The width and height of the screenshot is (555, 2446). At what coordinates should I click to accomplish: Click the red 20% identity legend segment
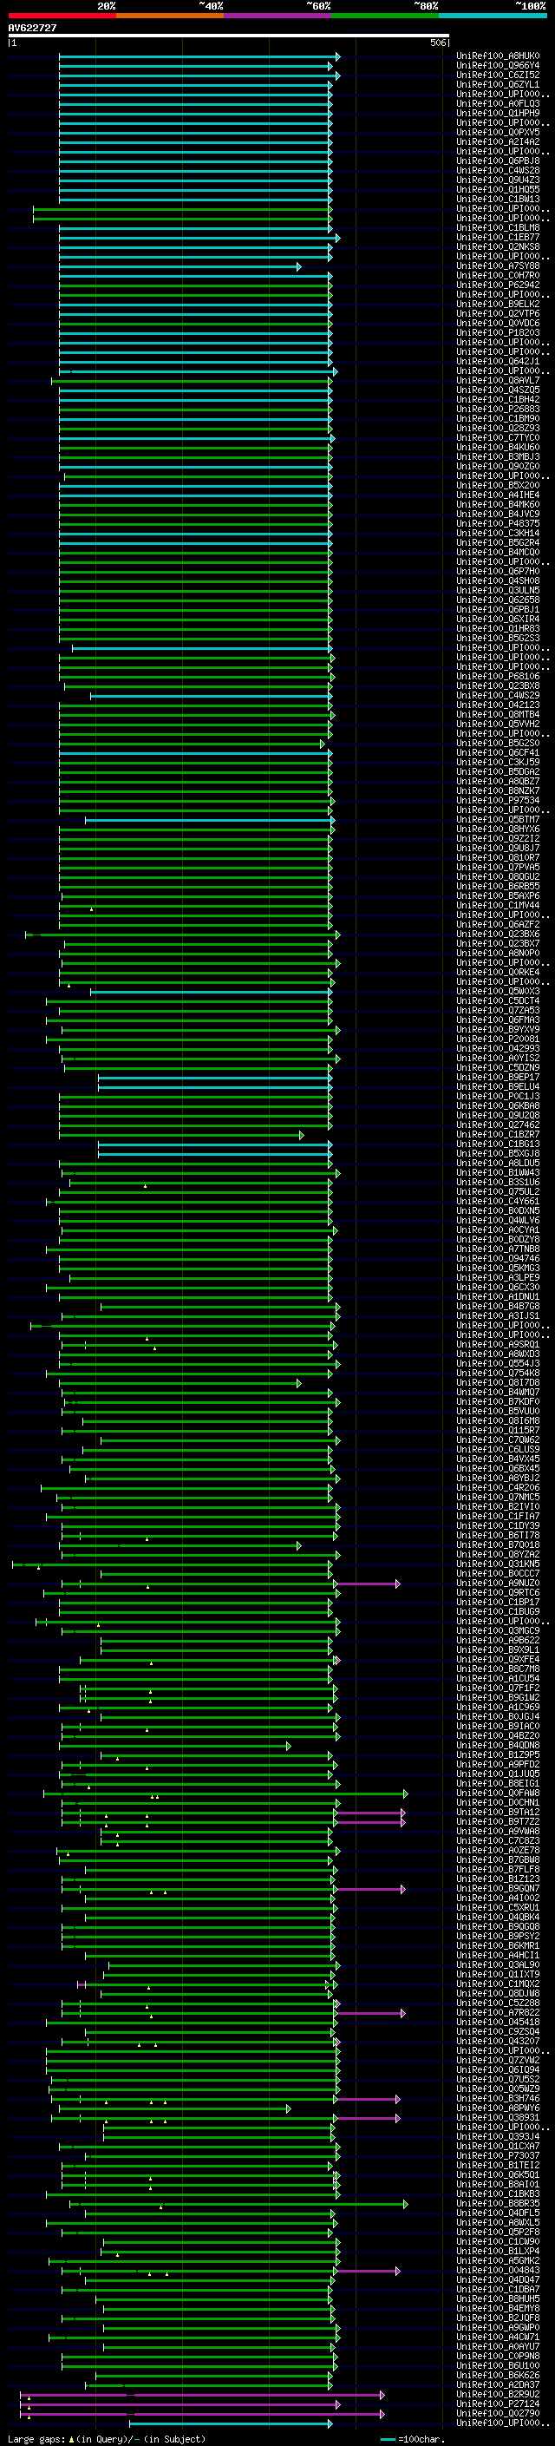(x=62, y=16)
